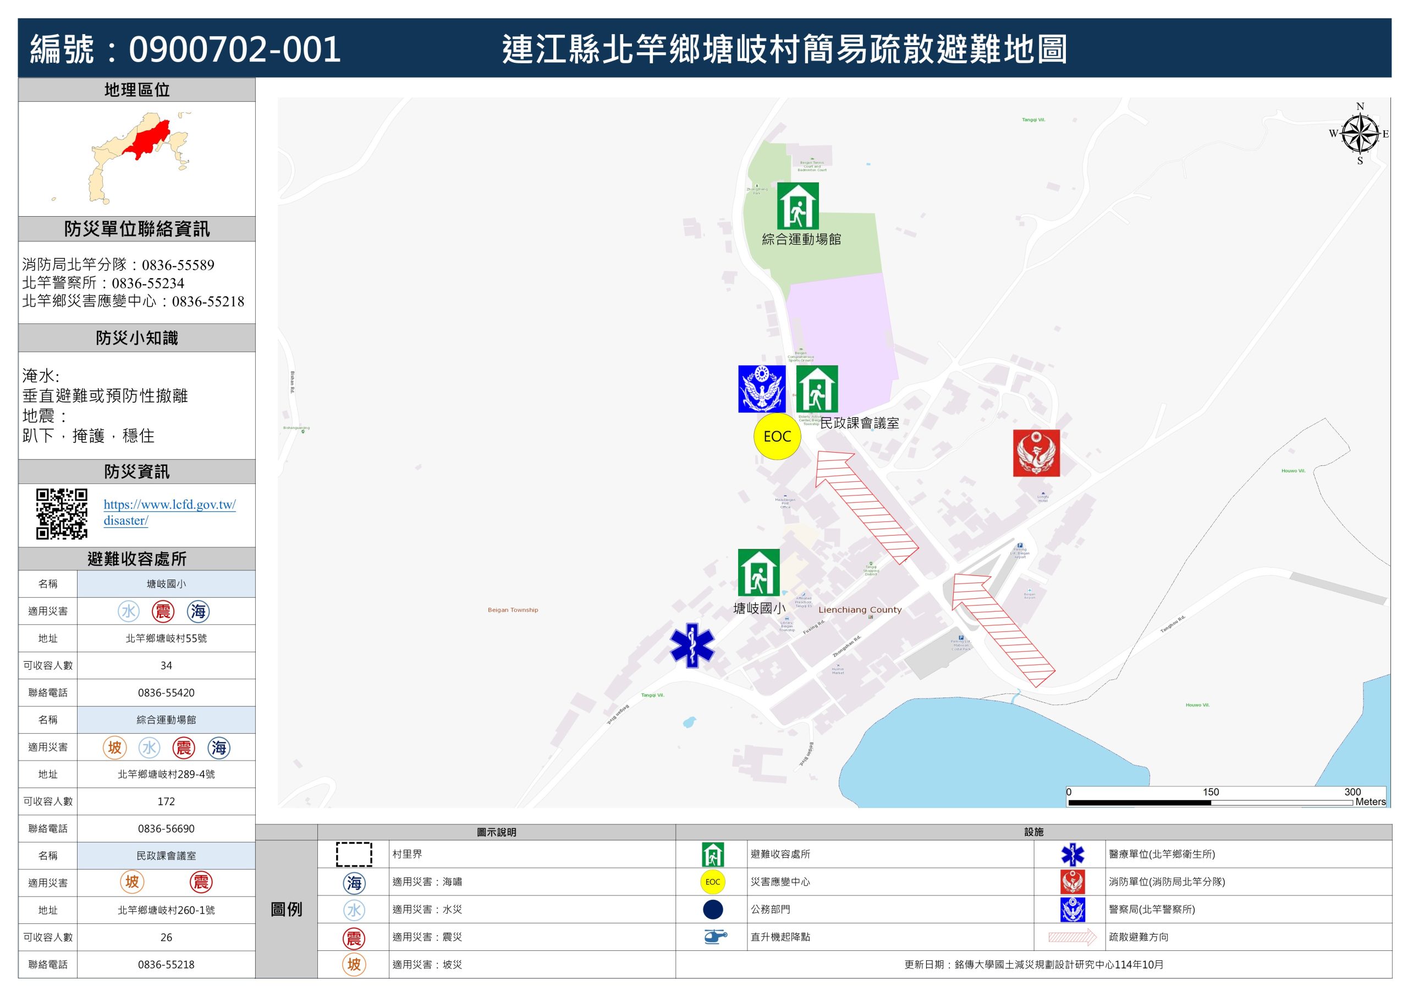Click the shelter icon next to 民政課會議室
This screenshot has width=1408, height=996.
click(x=817, y=389)
